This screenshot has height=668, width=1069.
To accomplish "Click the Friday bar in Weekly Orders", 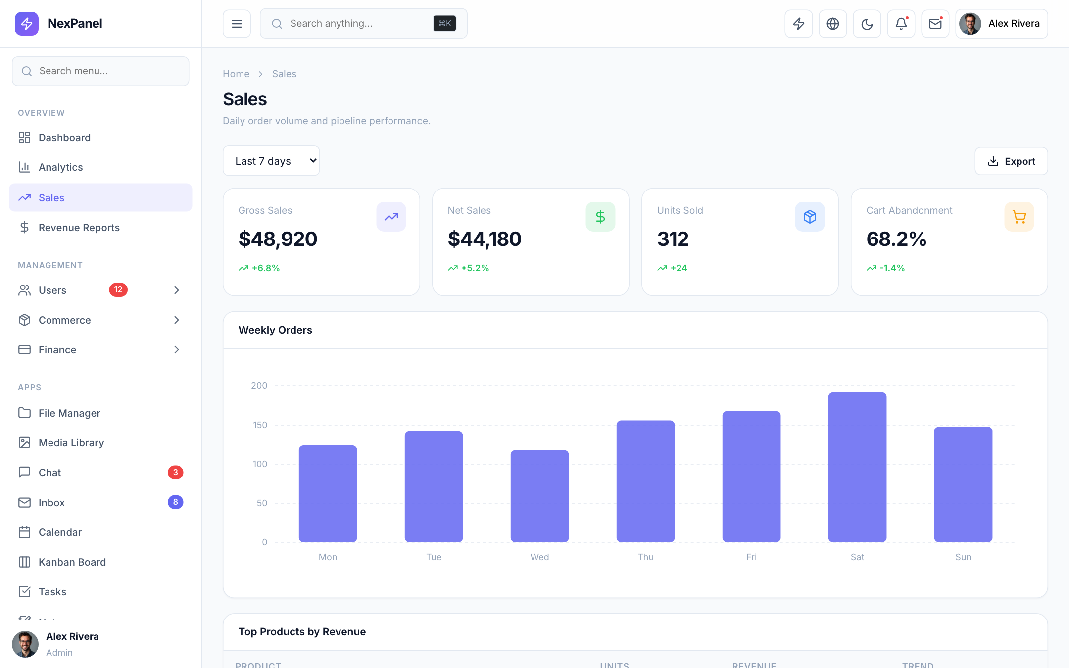I will coord(751,477).
